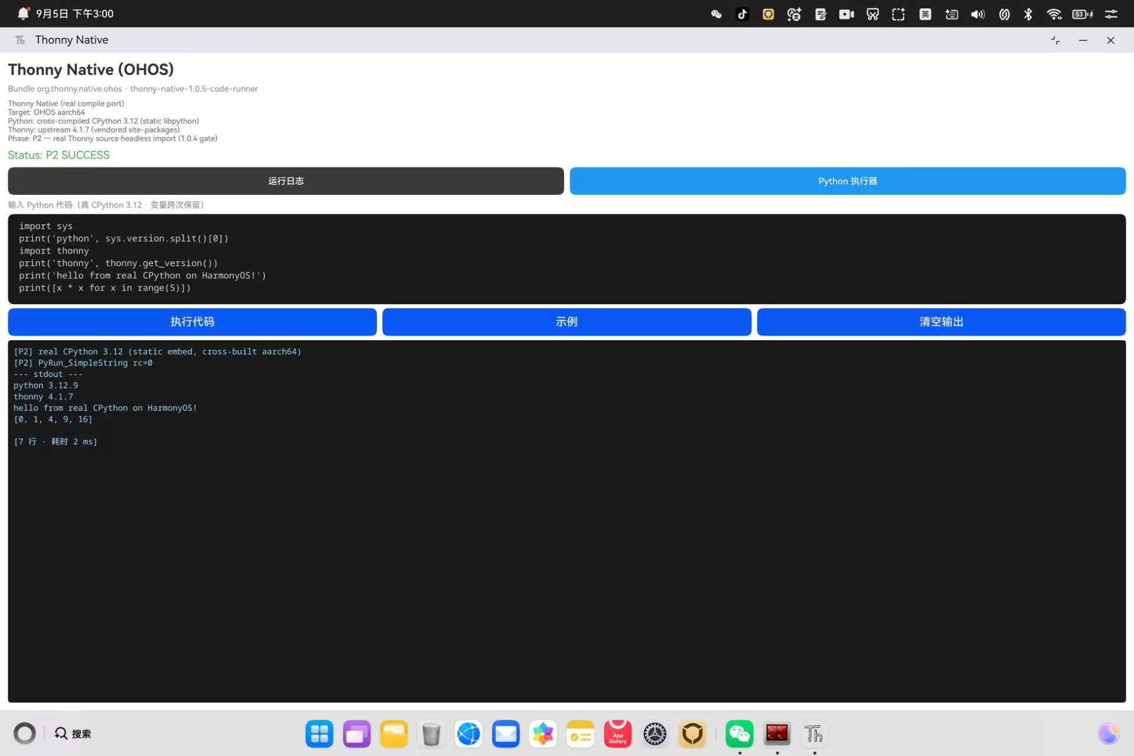Screen dimensions: 1134x756
Task: Launch the Browser from the dock
Action: (x=468, y=734)
